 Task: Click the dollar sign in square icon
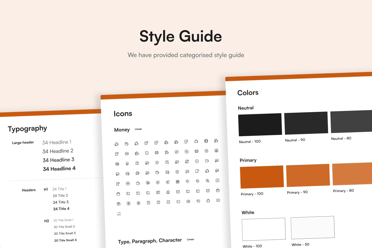click(x=129, y=203)
